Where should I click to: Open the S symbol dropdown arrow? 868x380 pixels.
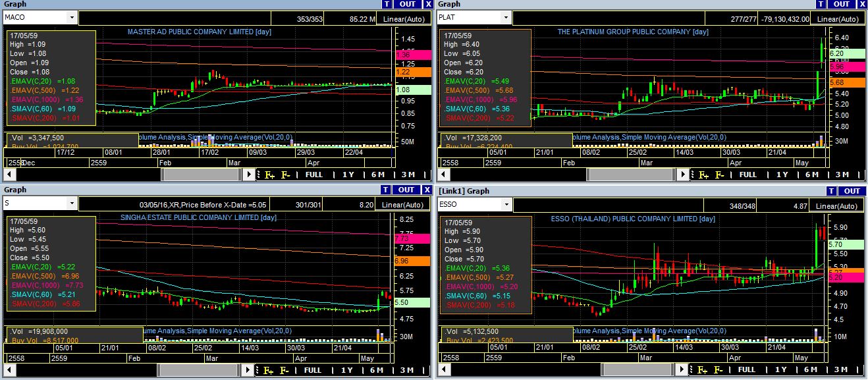click(71, 204)
